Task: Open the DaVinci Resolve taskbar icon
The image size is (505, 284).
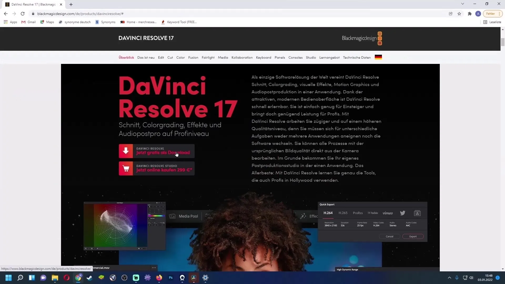Action: click(194, 278)
